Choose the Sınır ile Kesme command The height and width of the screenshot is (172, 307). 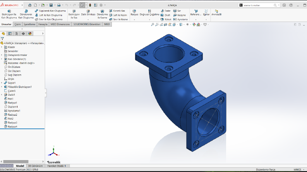coord(118,19)
